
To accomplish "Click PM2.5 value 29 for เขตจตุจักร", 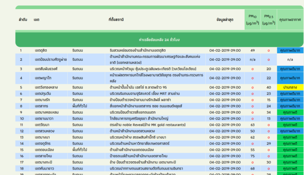I will click(x=269, y=143).
